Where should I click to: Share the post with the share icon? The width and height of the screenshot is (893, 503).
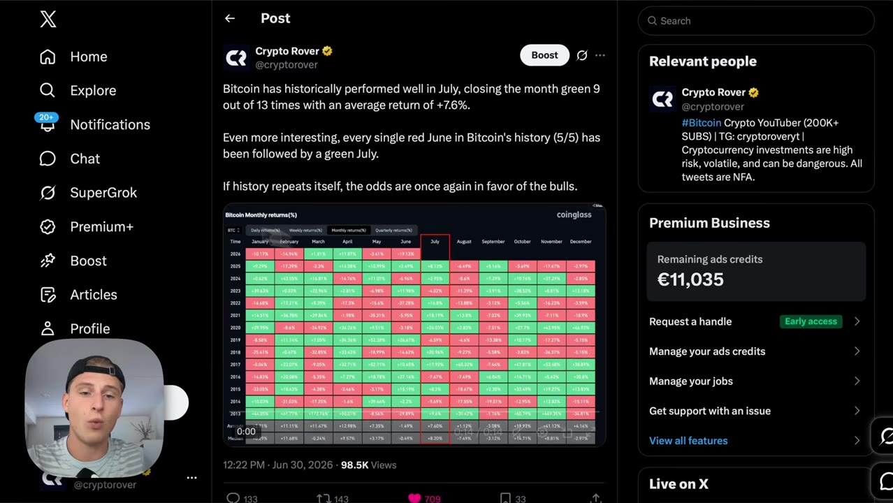596,498
